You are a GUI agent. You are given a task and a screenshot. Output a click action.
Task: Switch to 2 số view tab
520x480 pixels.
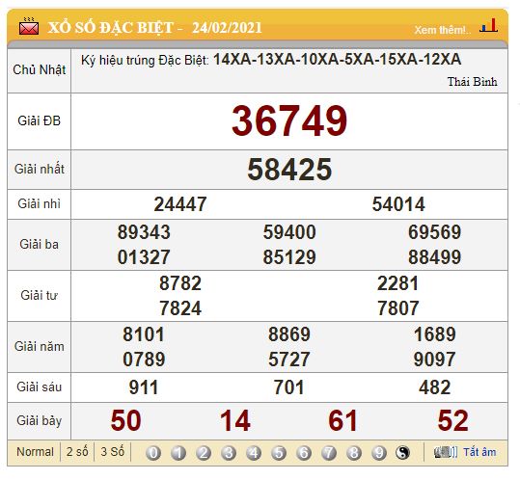[x=77, y=452]
